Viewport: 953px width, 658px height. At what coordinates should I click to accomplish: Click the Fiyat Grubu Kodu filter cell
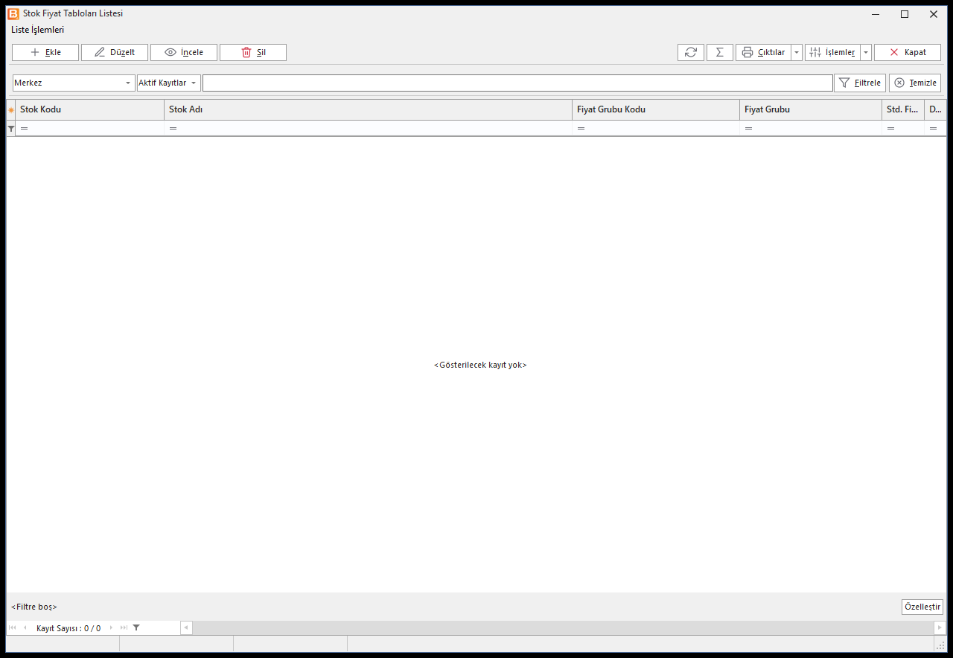(x=656, y=128)
